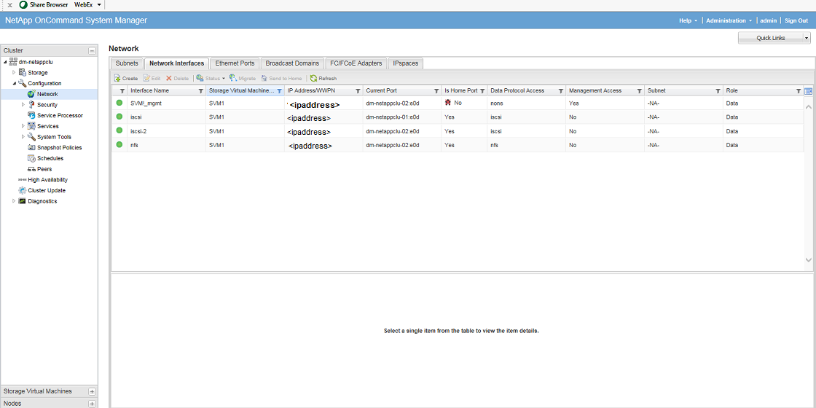Switch to the IPspaces tab
The width and height of the screenshot is (816, 408).
(x=407, y=63)
